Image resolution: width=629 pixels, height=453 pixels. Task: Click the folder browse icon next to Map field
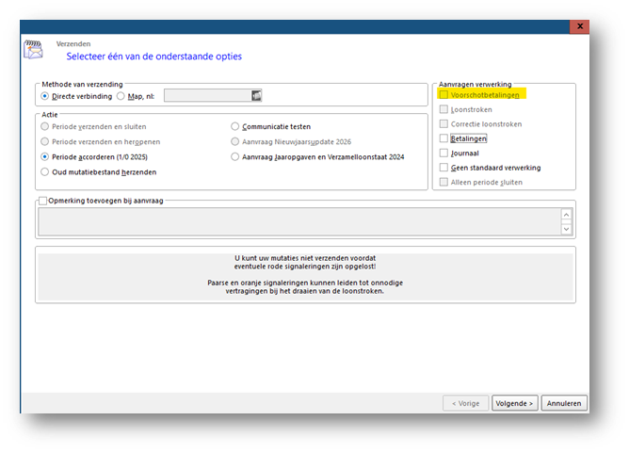(x=256, y=95)
